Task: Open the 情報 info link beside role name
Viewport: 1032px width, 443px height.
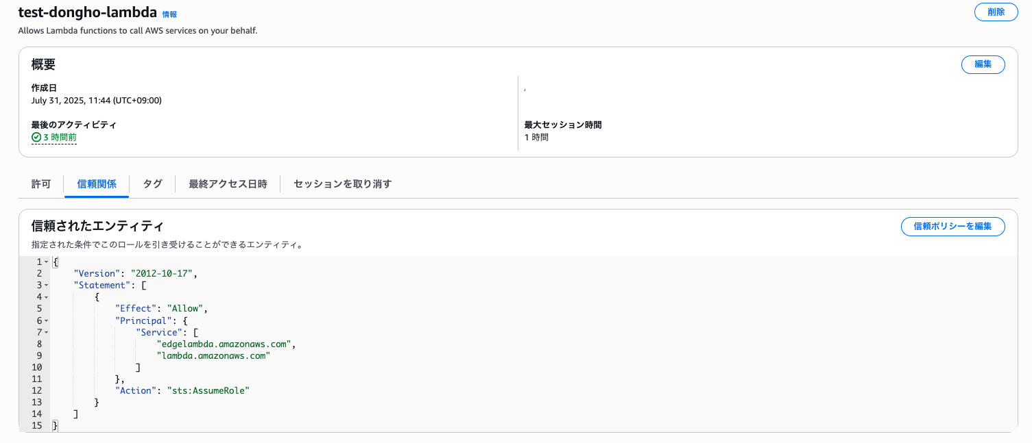Action: click(x=169, y=14)
